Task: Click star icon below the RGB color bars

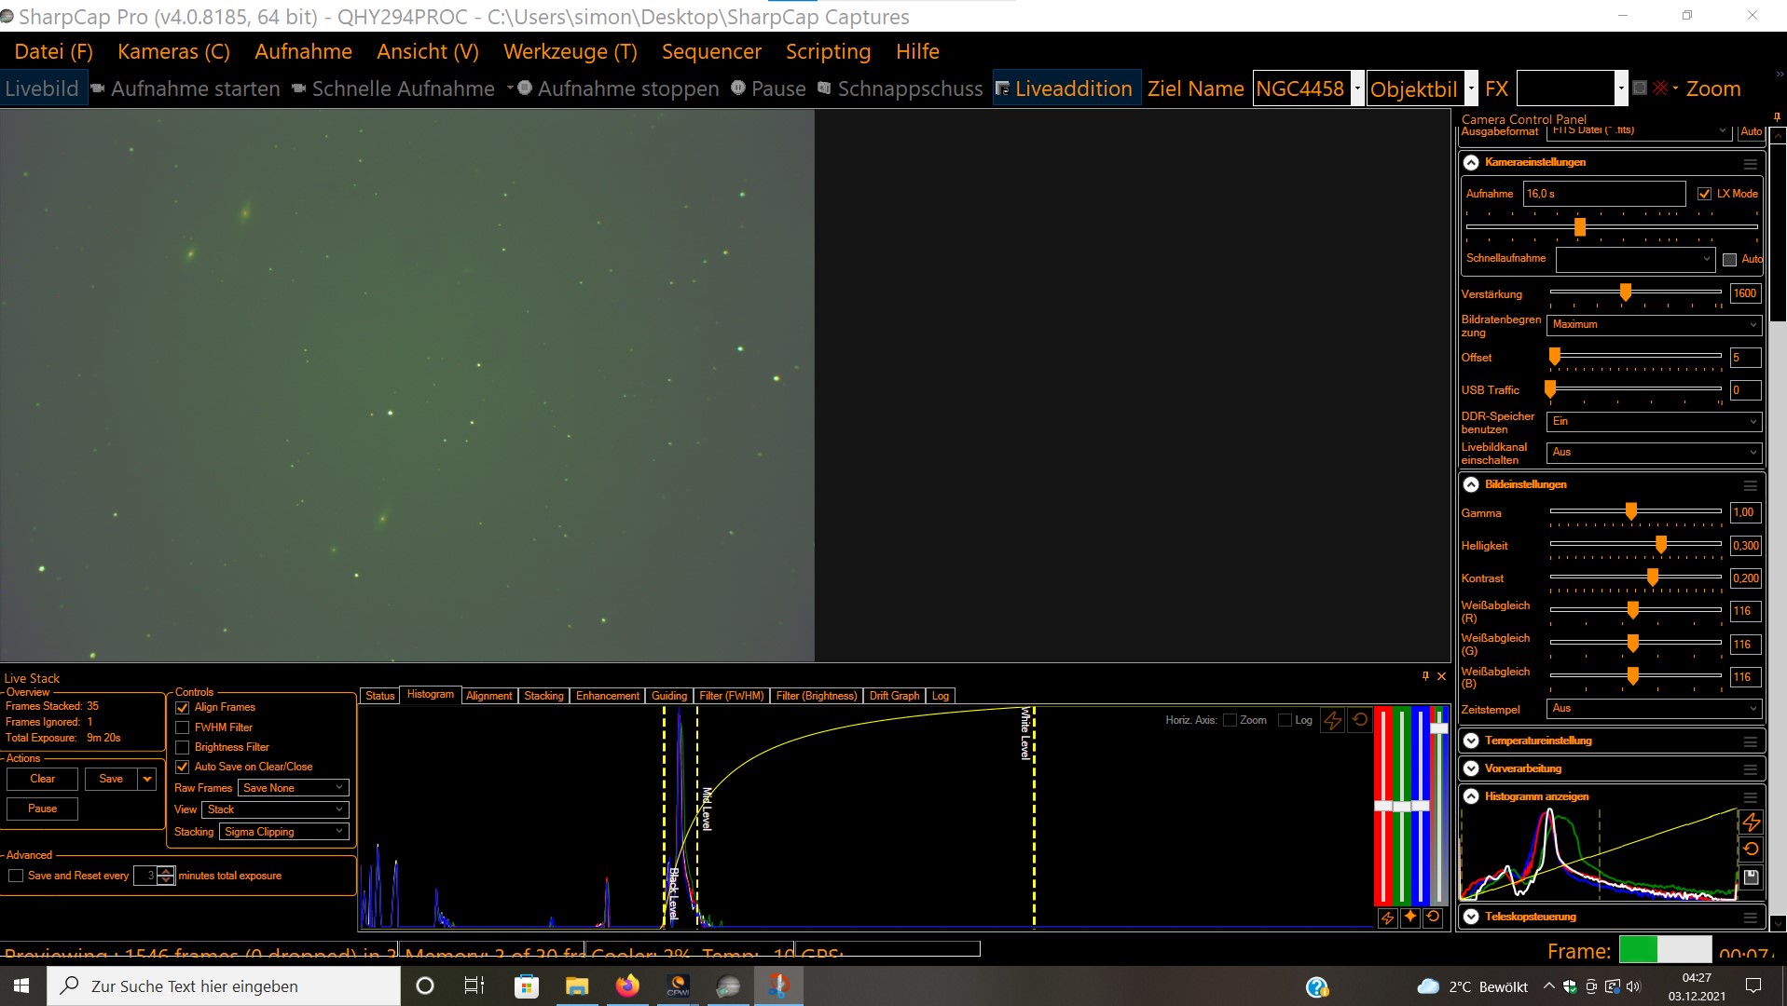Action: [x=1410, y=918]
